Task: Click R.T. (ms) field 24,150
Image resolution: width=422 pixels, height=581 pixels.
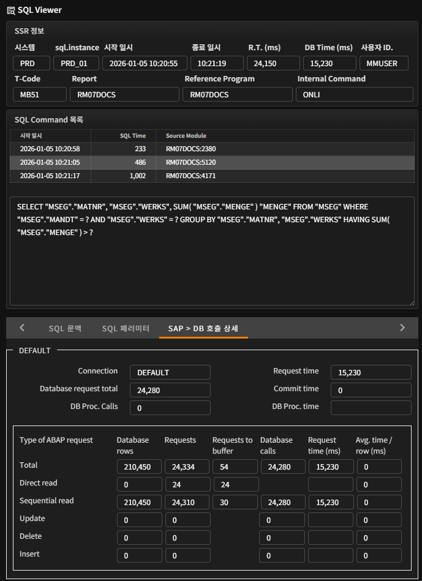Action: [x=273, y=63]
